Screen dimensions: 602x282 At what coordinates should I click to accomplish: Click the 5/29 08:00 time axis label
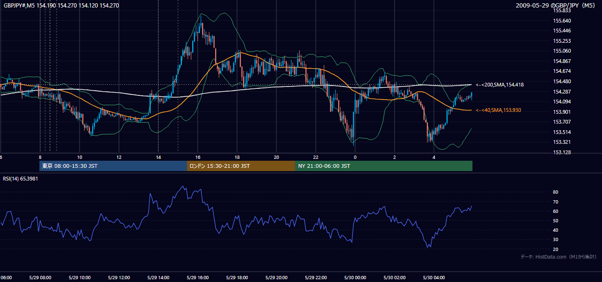[x=40, y=277]
